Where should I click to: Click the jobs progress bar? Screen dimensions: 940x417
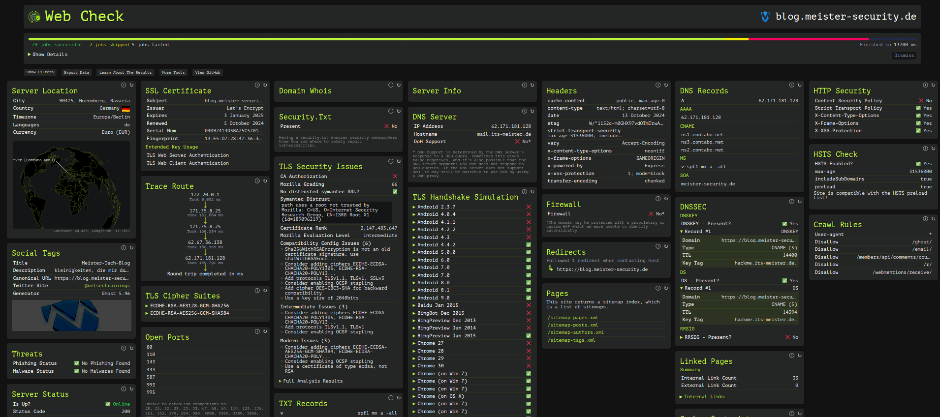[472, 39]
